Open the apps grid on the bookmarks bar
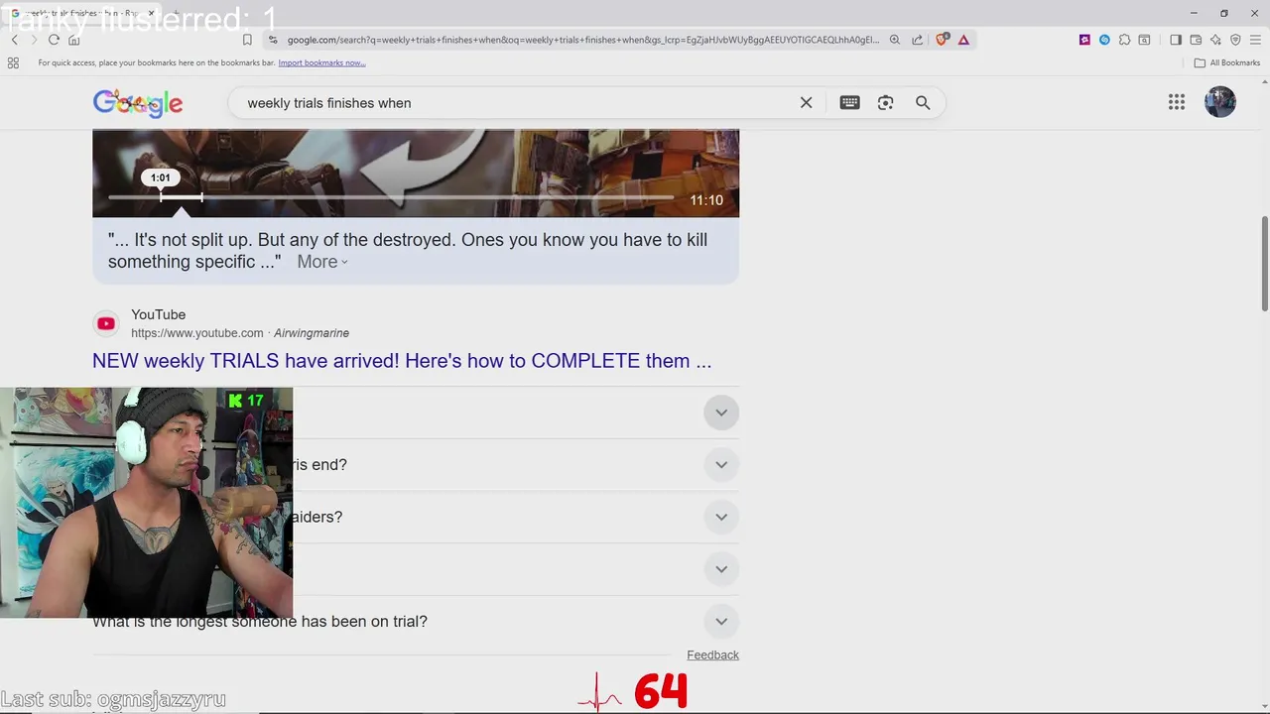Viewport: 1270px width, 714px height. pyautogui.click(x=13, y=62)
